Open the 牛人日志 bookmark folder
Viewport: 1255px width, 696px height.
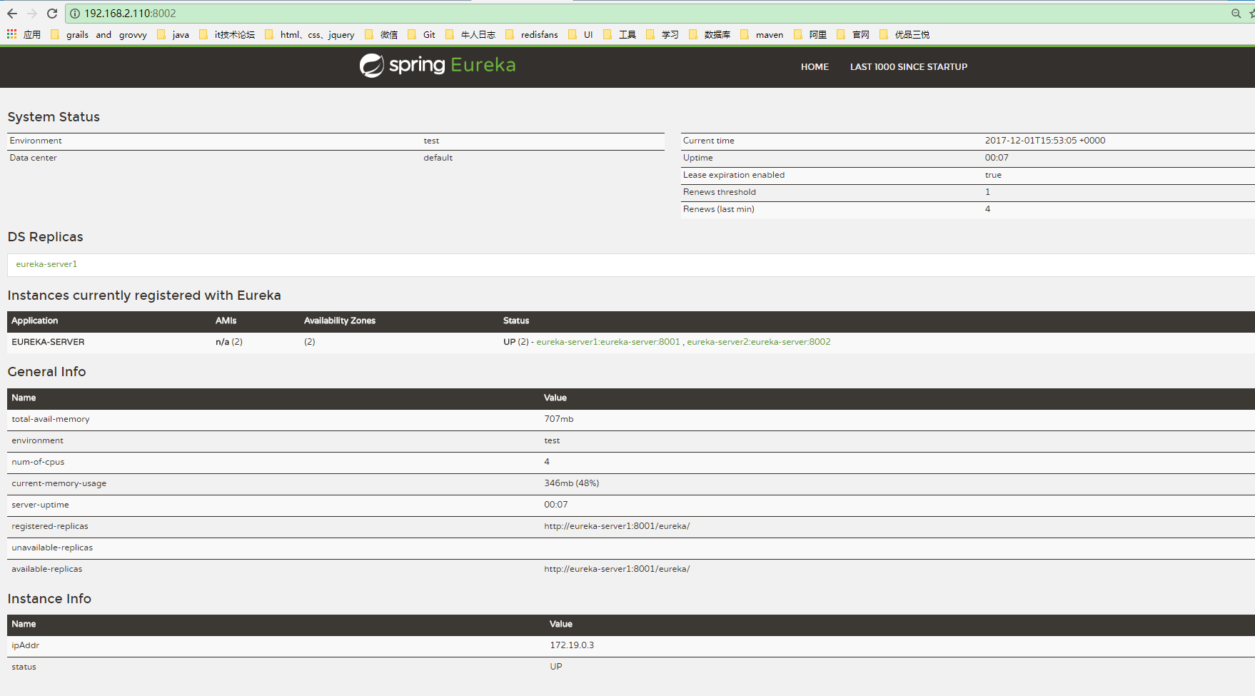[x=470, y=34]
